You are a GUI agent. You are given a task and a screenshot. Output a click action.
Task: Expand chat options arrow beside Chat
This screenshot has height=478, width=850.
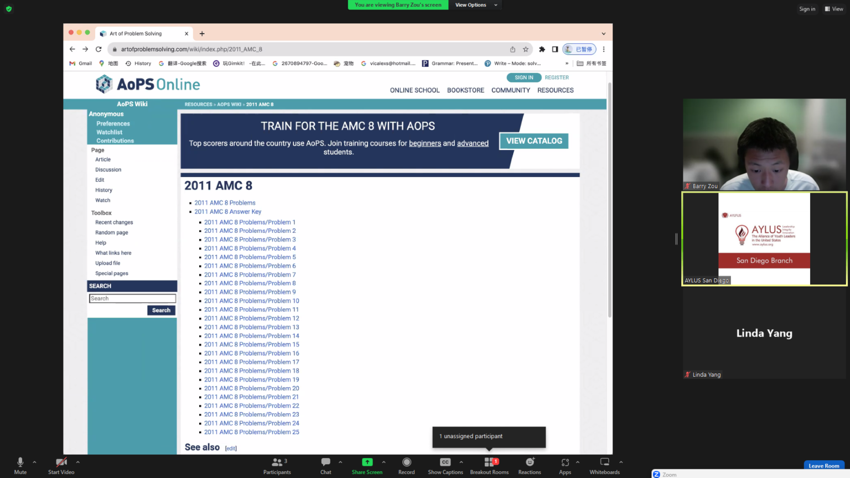coord(340,462)
